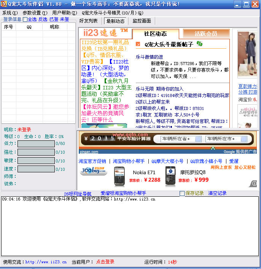Tick the 全选 checkbox

tap(25, 19)
